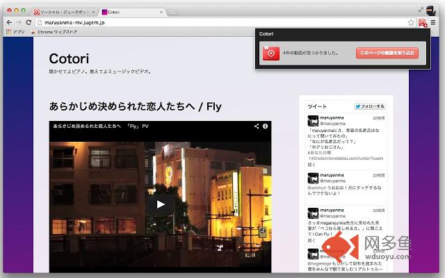
Task: Click maruyanma name in second tweet
Action: pyautogui.click(x=332, y=175)
